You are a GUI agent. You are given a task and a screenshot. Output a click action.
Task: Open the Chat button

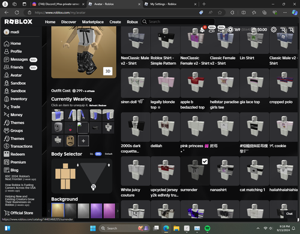point(289,214)
